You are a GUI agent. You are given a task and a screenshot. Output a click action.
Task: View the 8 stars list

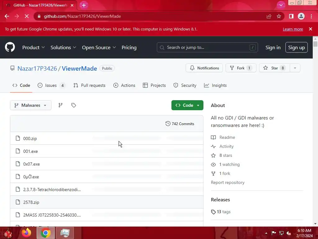click(x=221, y=156)
